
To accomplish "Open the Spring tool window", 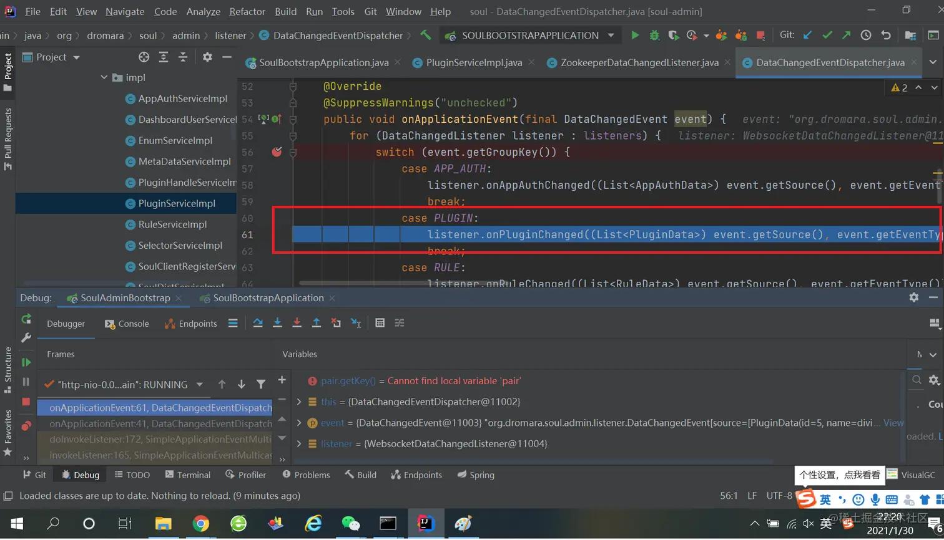I will click(x=476, y=475).
